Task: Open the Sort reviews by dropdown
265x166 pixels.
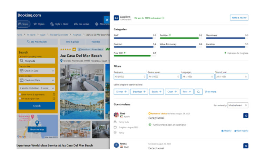Action: click(238, 105)
